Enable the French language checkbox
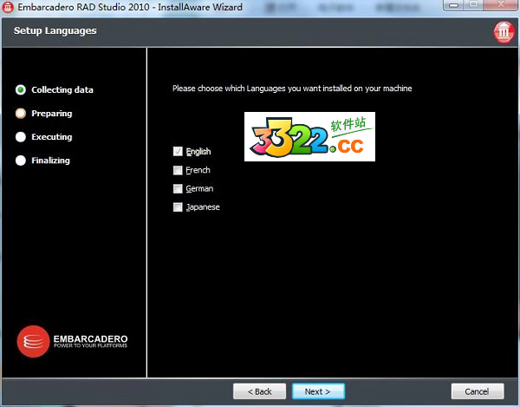This screenshot has height=407, width=520. pos(178,170)
